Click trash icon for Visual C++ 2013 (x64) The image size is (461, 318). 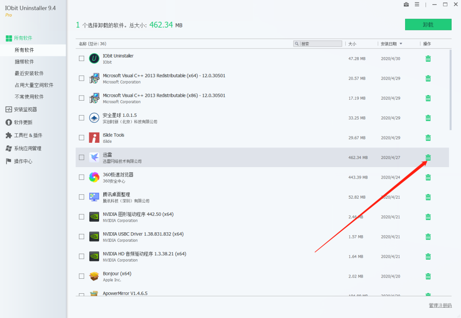[x=428, y=78]
